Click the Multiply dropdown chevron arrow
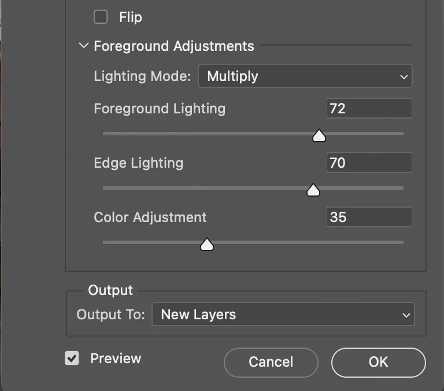The width and height of the screenshot is (444, 391). click(x=404, y=77)
